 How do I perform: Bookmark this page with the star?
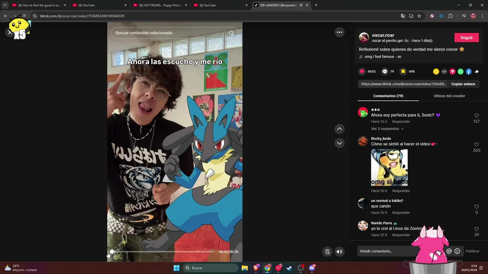coord(419,16)
